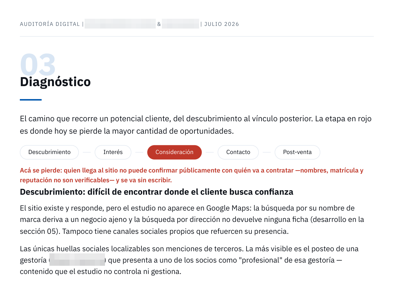The height and width of the screenshot is (284, 394).
Task: Select the Contacto stage pill
Action: point(238,152)
